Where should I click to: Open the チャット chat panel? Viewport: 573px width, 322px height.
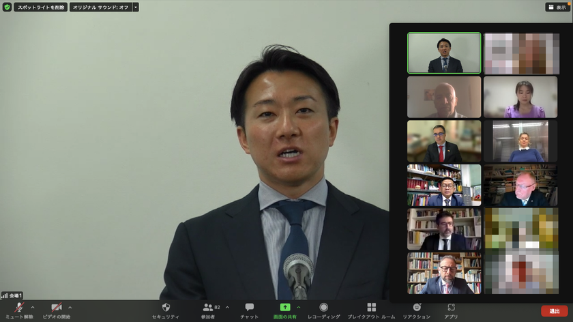tap(249, 310)
